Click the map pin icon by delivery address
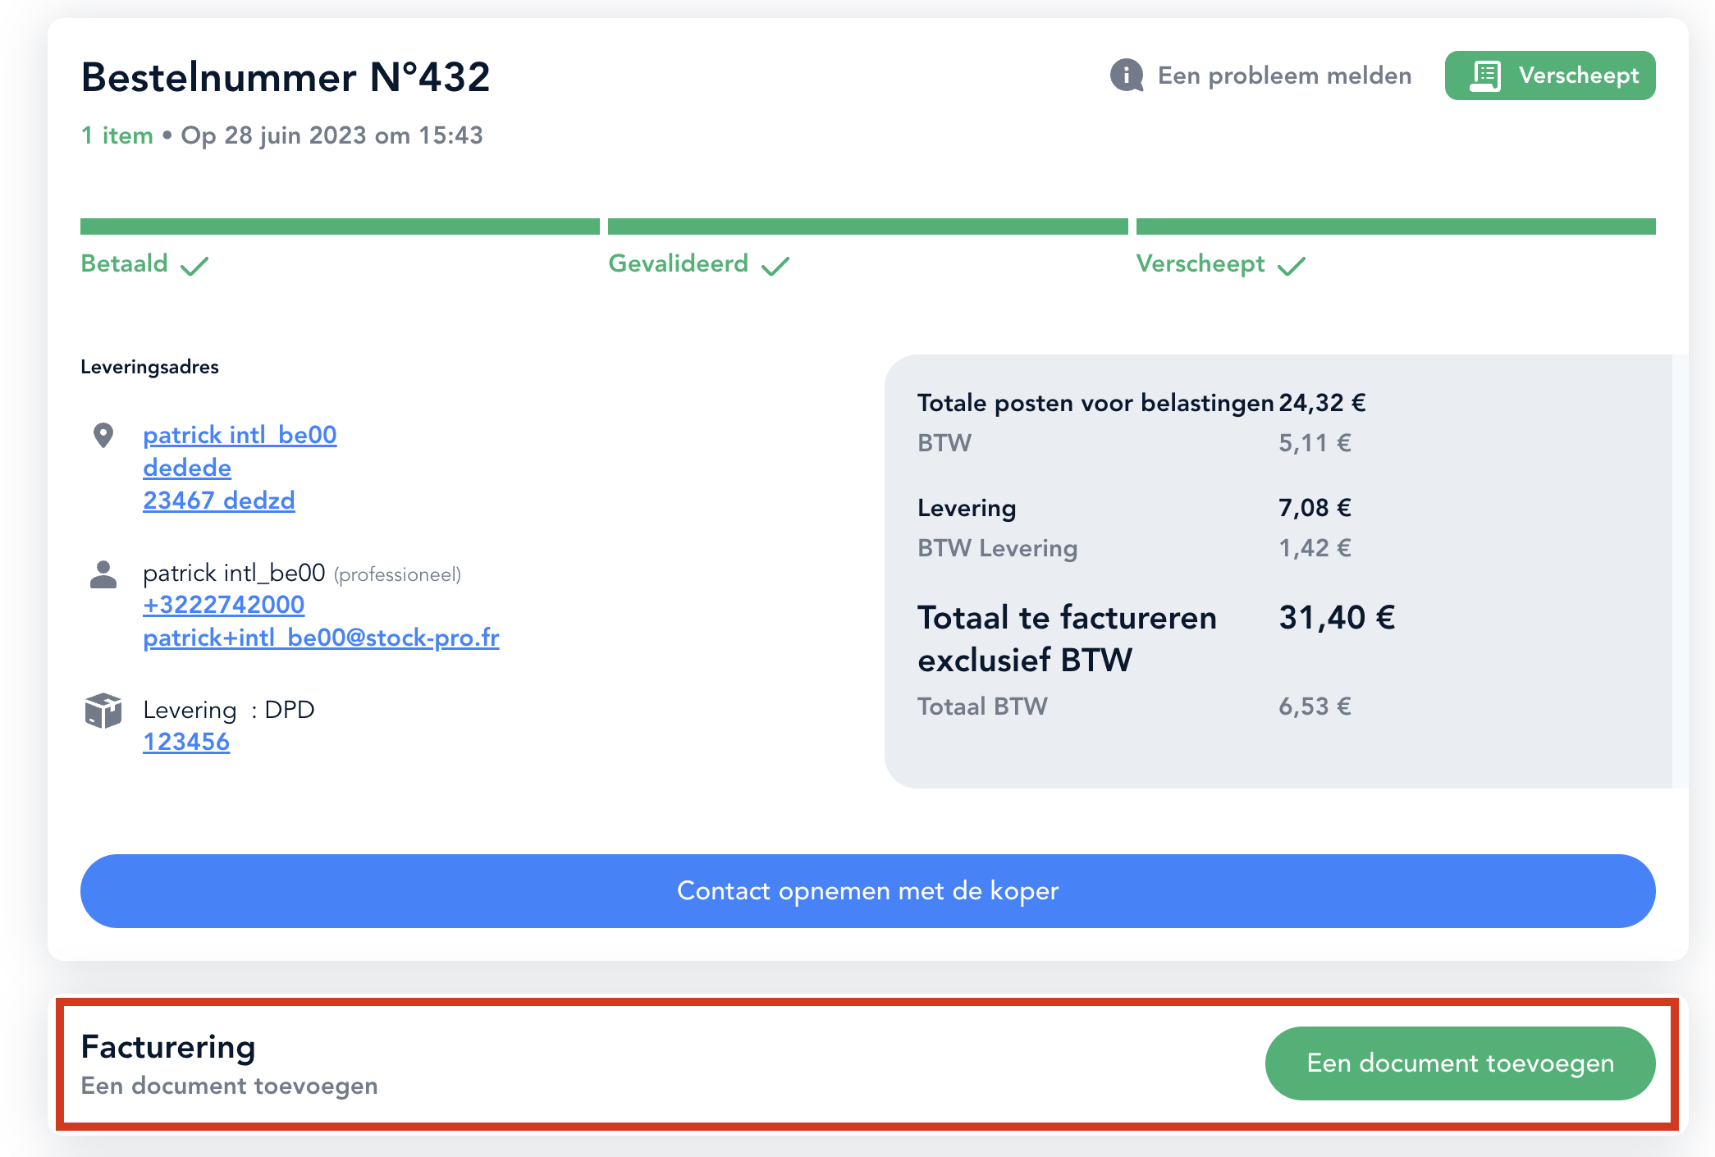The width and height of the screenshot is (1715, 1157). (103, 435)
